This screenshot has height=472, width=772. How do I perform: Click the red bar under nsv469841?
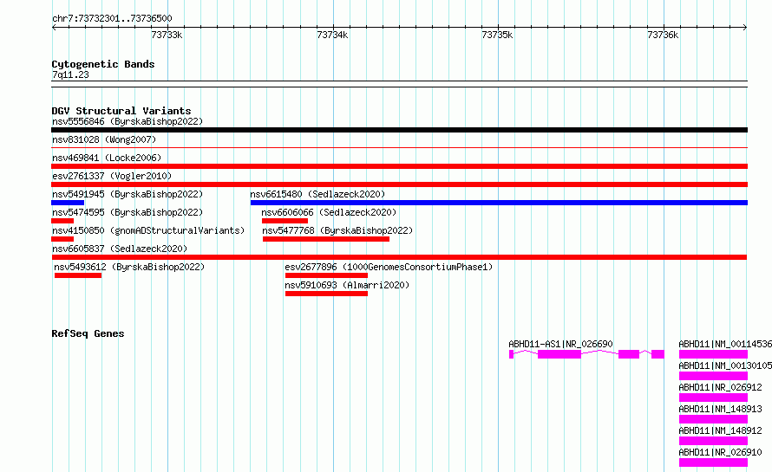pyautogui.click(x=399, y=166)
